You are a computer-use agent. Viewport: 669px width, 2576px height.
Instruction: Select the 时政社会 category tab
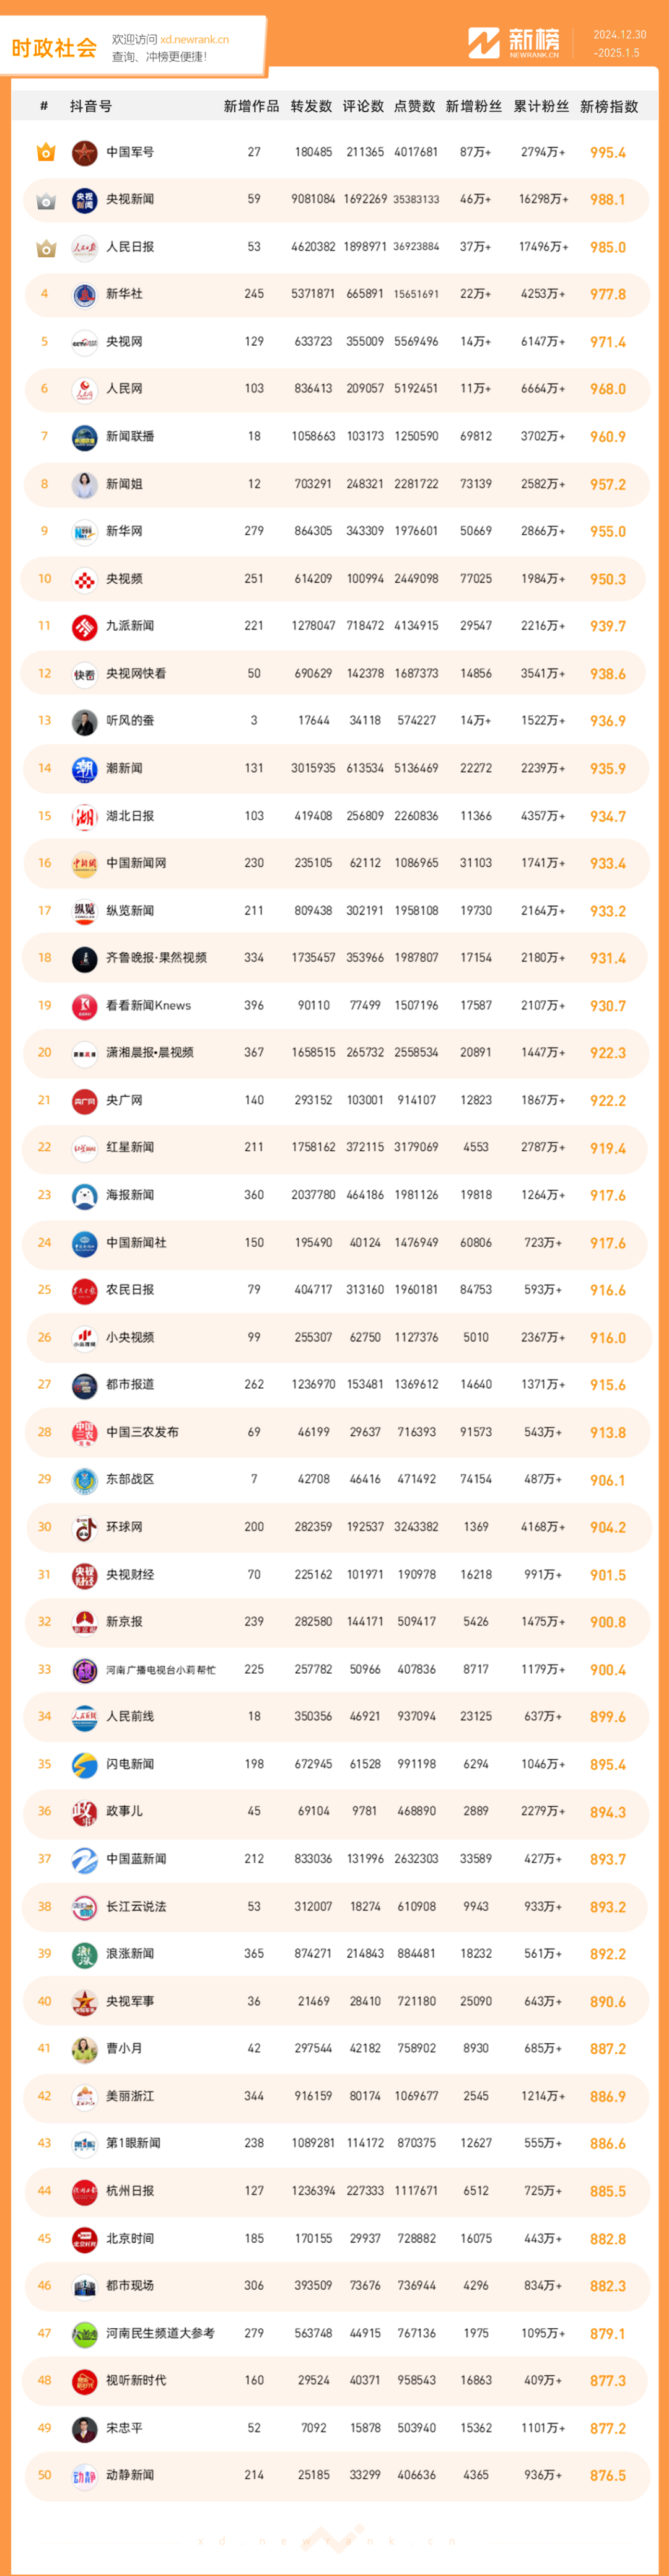(x=54, y=47)
